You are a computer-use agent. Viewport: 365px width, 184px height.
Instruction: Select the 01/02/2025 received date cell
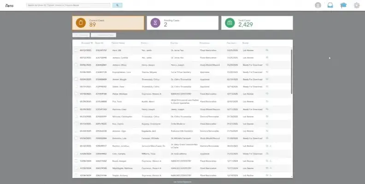tap(85, 146)
